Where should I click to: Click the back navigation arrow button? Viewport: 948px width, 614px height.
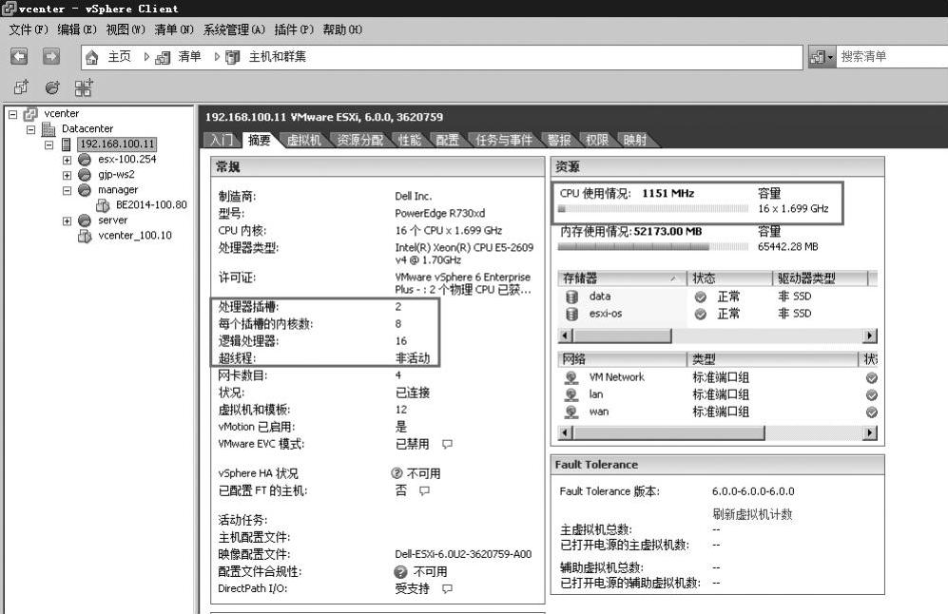[x=19, y=57]
